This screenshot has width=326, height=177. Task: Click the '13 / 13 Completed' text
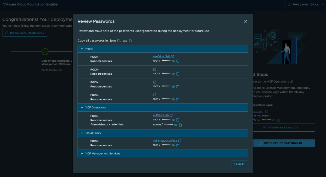coord(51,70)
